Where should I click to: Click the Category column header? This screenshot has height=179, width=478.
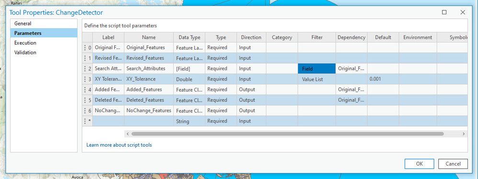click(282, 37)
